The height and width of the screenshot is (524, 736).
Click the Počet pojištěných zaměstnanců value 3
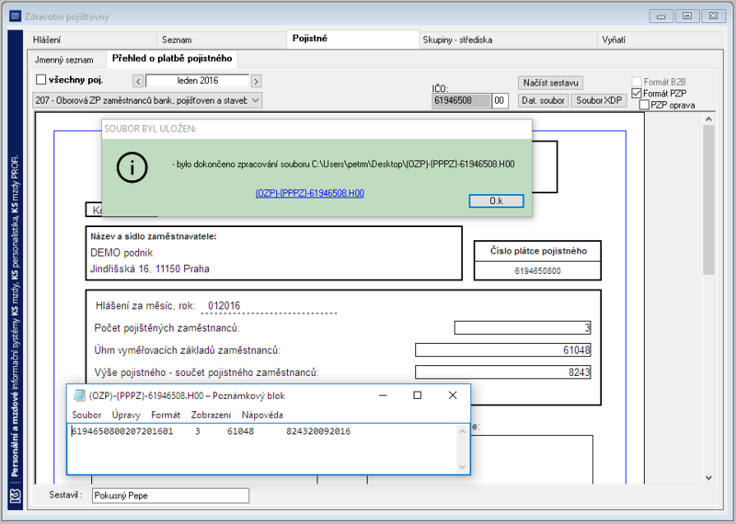(x=523, y=327)
